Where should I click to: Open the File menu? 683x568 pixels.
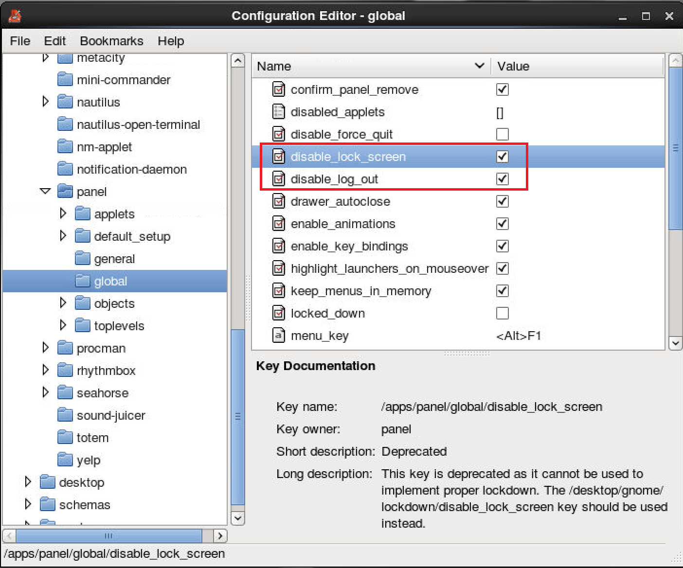[20, 41]
